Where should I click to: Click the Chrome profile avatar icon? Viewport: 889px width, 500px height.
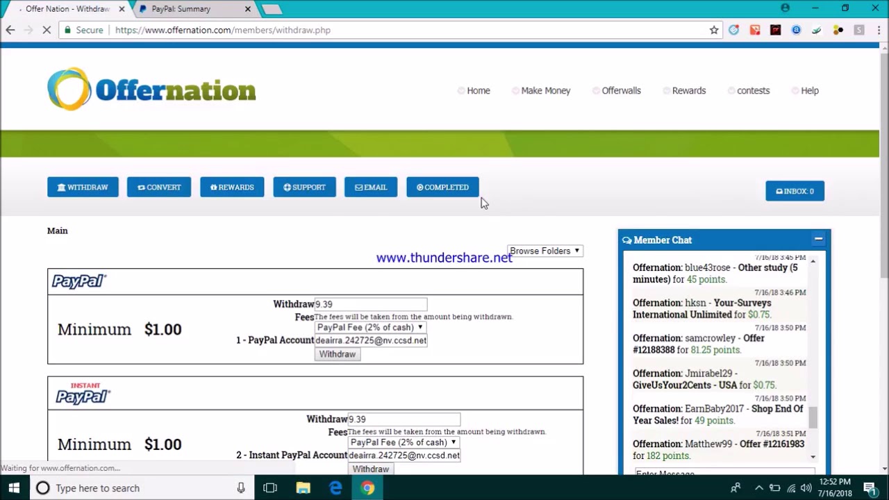[x=785, y=8]
